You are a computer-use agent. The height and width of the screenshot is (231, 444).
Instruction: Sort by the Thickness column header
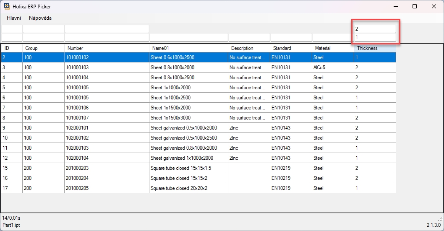(374, 48)
